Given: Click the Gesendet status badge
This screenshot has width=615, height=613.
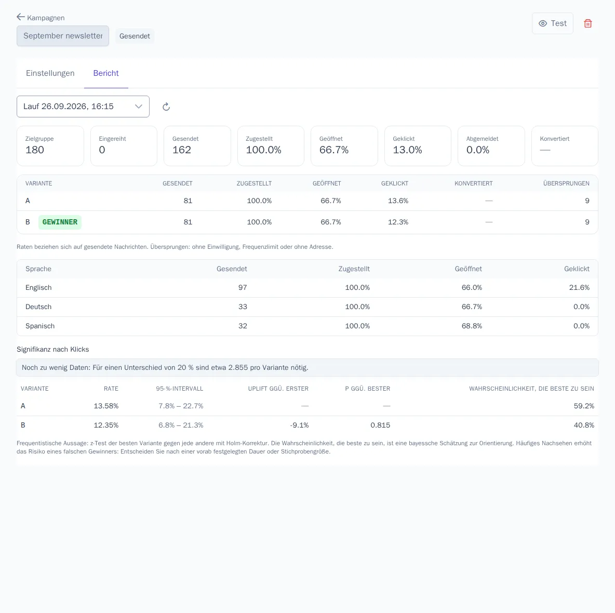Looking at the screenshot, I should click(135, 36).
